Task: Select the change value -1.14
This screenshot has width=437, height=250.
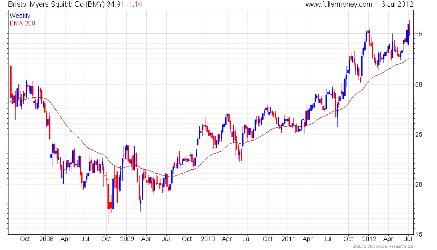Action: 134,4
